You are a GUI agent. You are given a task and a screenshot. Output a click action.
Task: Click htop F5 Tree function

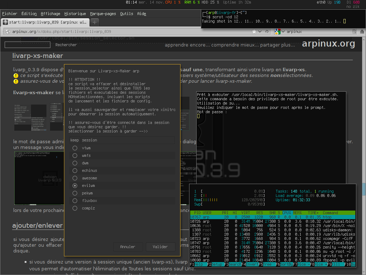point(267,264)
